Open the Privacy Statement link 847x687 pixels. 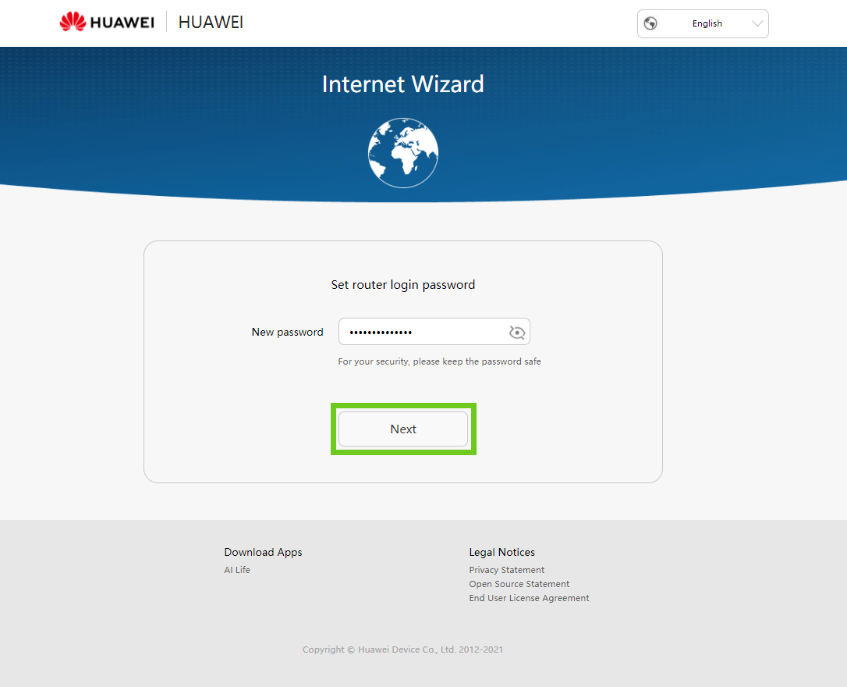click(x=507, y=570)
